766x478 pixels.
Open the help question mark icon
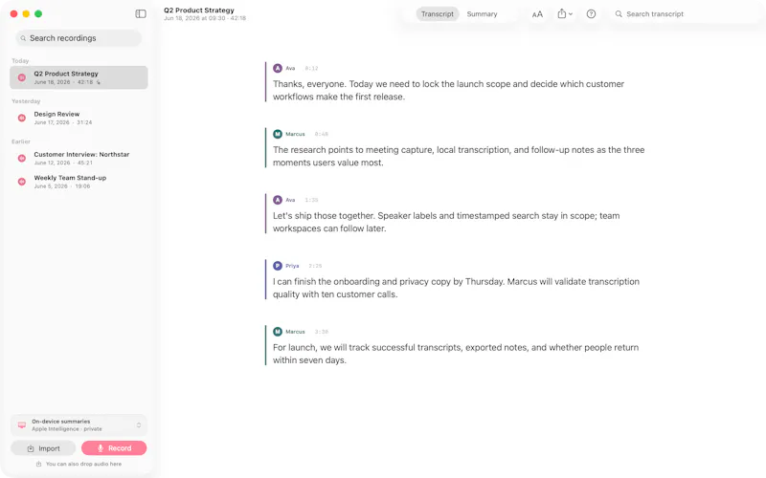591,14
